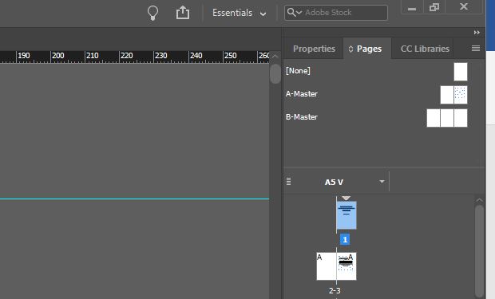Screen dimensions: 495x299
Task: Click the page number 1 label
Action: (x=345, y=240)
